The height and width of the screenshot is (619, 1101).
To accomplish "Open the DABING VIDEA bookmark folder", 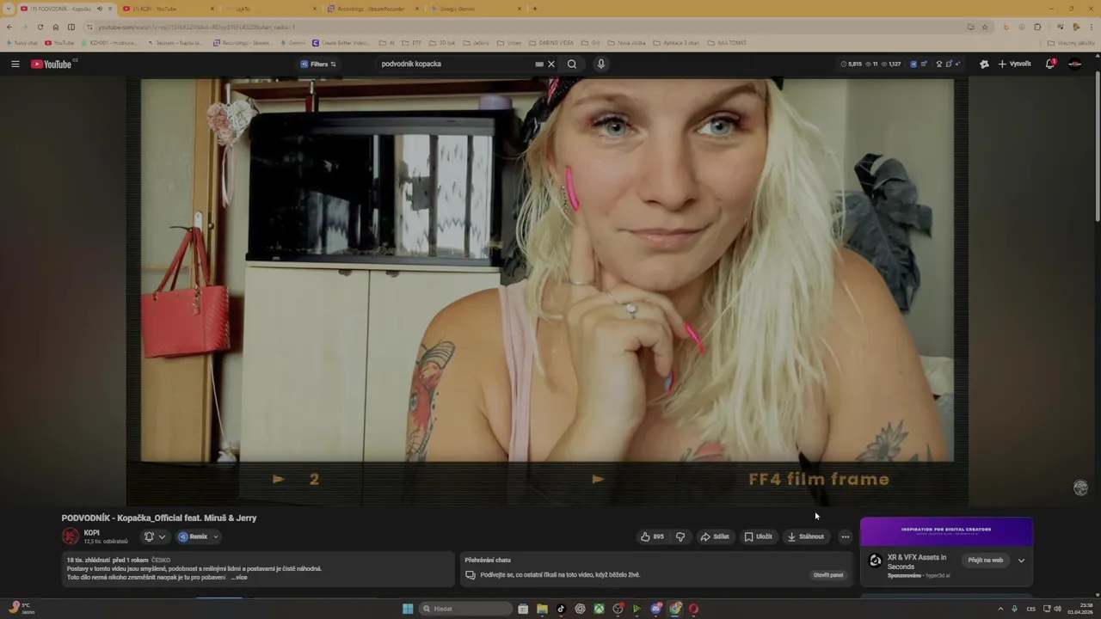I will click(551, 42).
